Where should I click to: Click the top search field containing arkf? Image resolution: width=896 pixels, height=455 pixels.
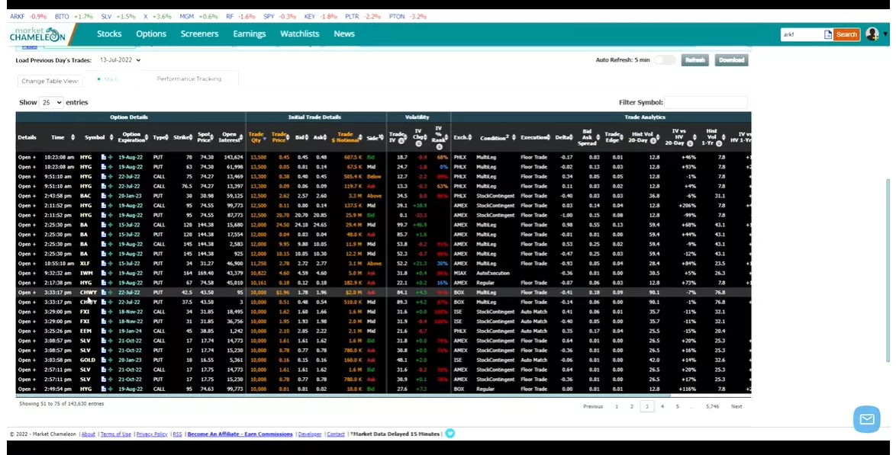coord(801,34)
